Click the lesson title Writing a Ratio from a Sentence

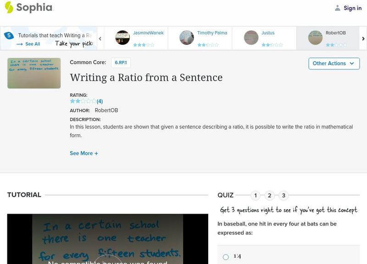[x=146, y=77]
